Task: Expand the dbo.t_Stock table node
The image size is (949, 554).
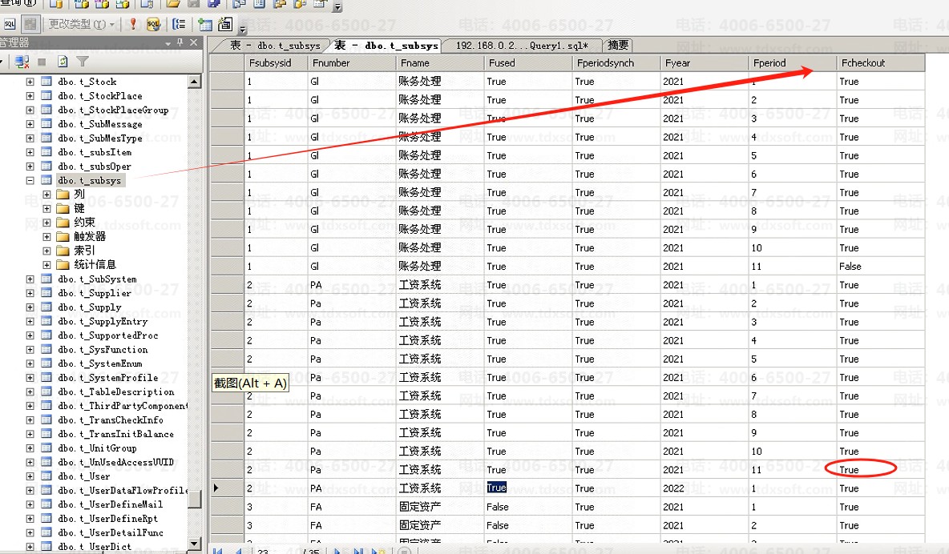Action: tap(29, 81)
